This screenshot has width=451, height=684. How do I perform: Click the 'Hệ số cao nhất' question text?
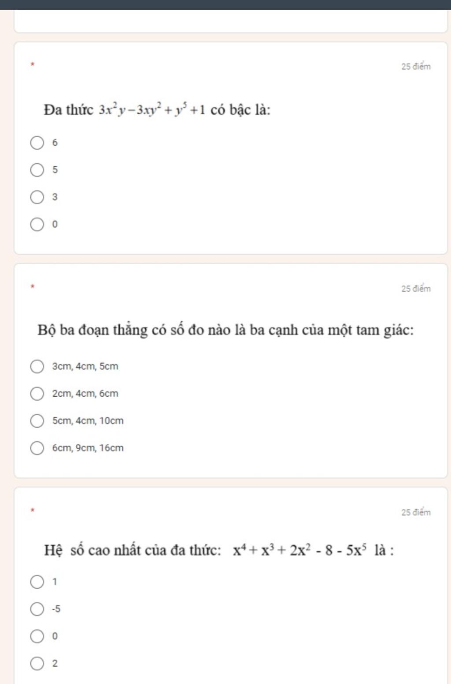click(x=132, y=550)
